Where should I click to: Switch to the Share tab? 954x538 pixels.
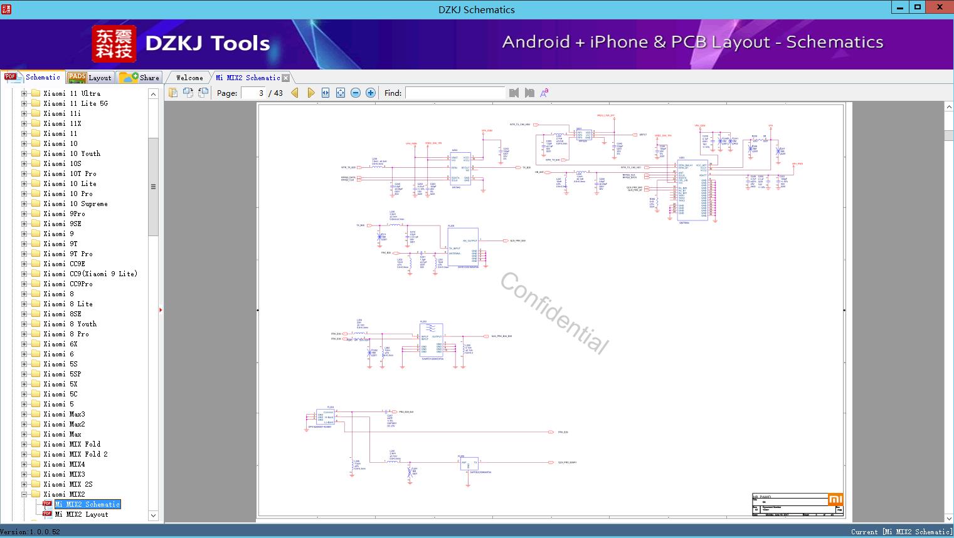(x=139, y=78)
